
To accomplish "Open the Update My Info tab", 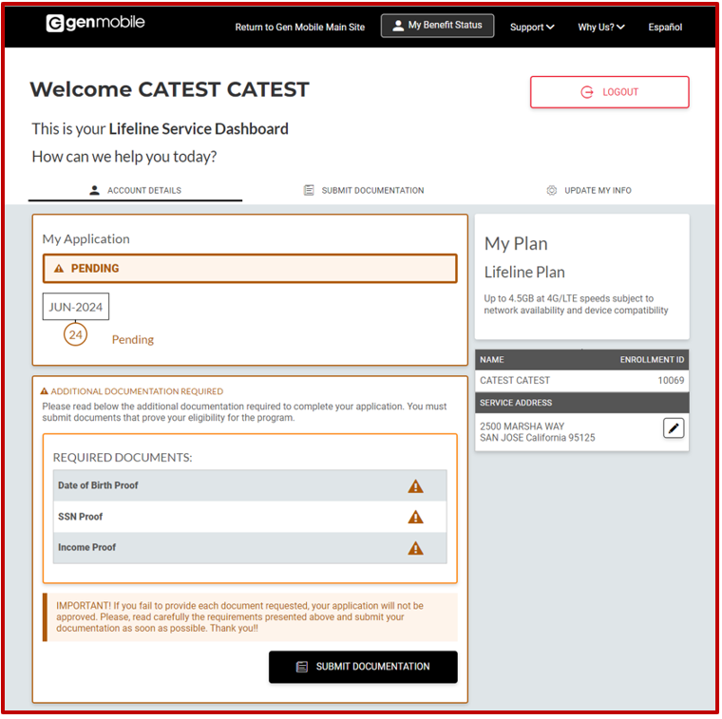I will [x=588, y=190].
